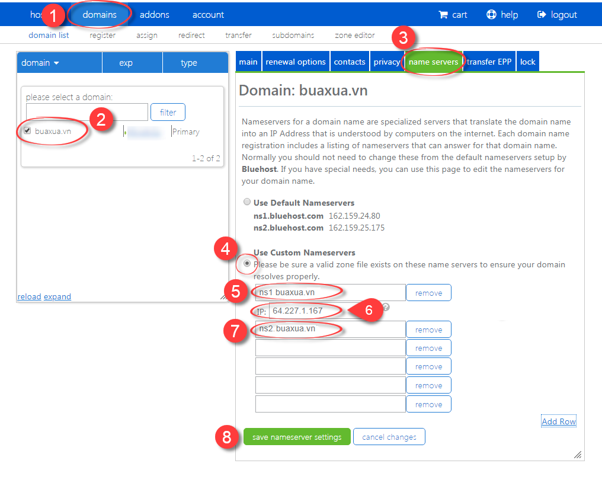Screen dimensions: 602x489
Task: Remove the ns2.buaxua.vn nameserver row
Action: pos(428,330)
